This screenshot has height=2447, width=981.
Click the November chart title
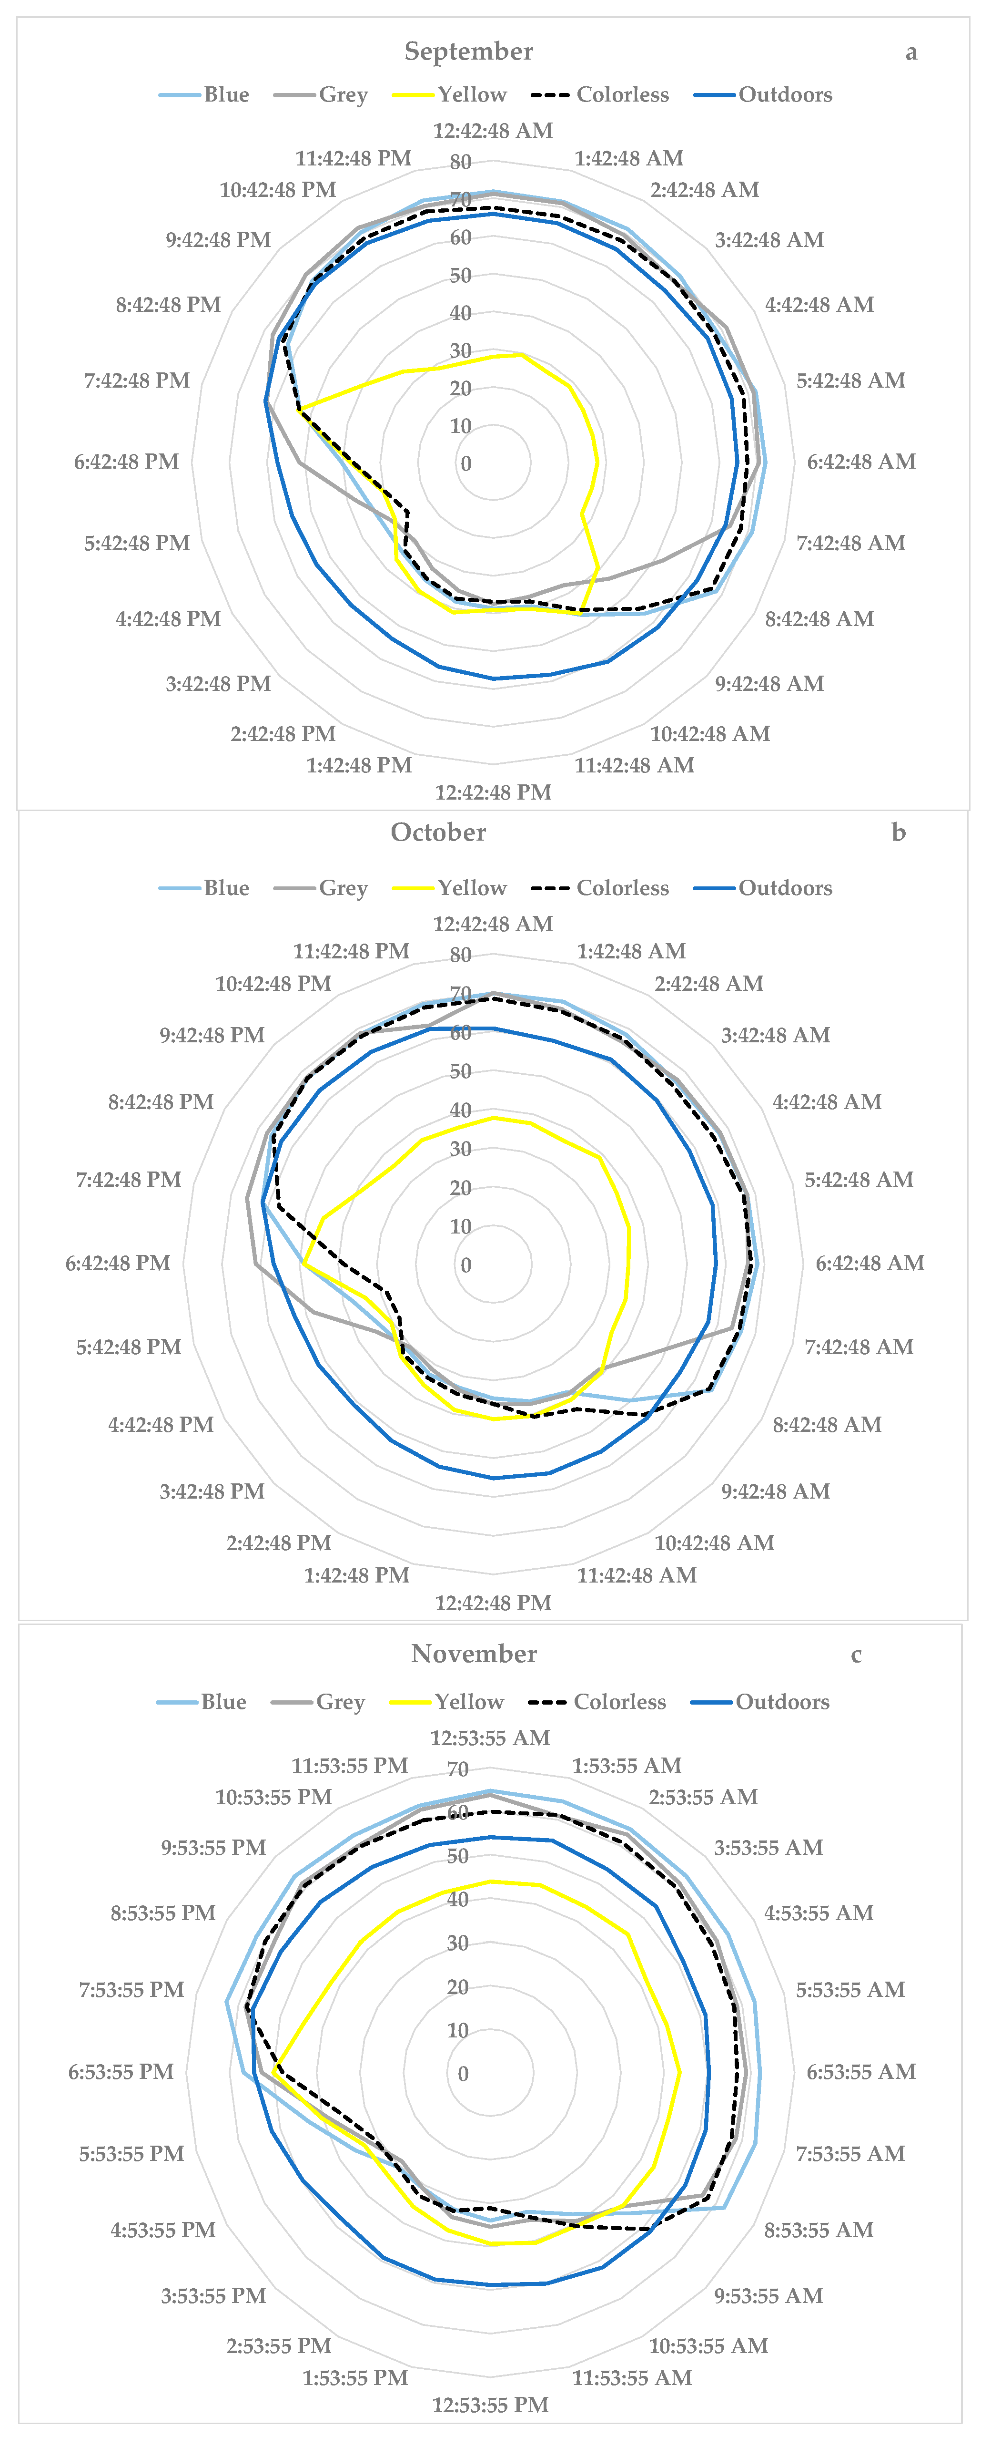click(474, 1654)
